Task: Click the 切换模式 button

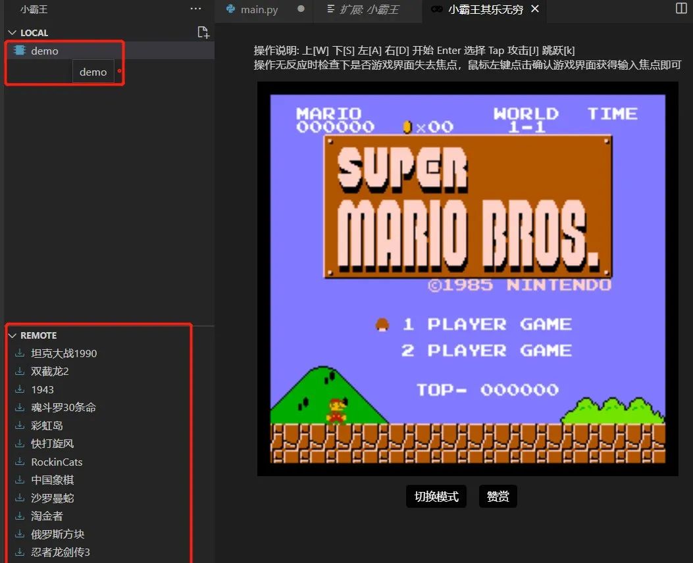Action: pos(436,497)
